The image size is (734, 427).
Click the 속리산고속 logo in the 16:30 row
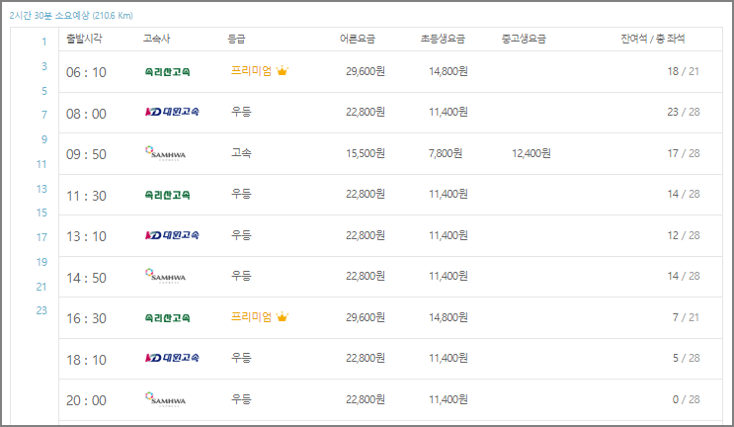pyautogui.click(x=167, y=318)
